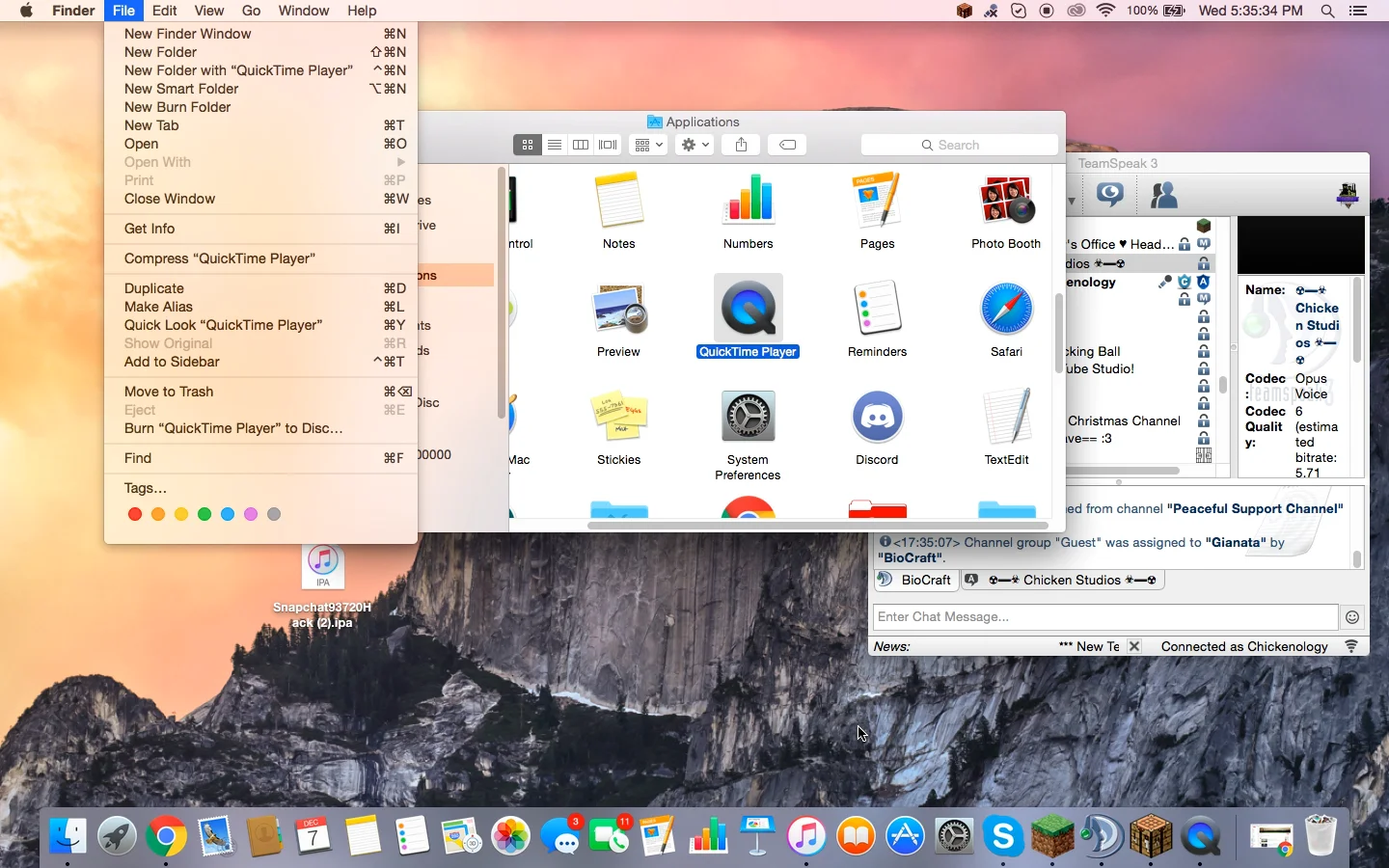Open Launchpad from the Dock
The height and width of the screenshot is (868, 1389).
[x=117, y=836]
